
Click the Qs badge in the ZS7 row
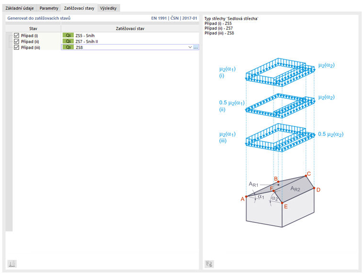(68, 41)
